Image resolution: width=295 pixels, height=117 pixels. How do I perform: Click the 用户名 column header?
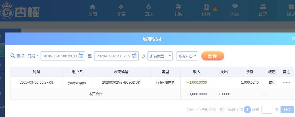tap(77, 72)
